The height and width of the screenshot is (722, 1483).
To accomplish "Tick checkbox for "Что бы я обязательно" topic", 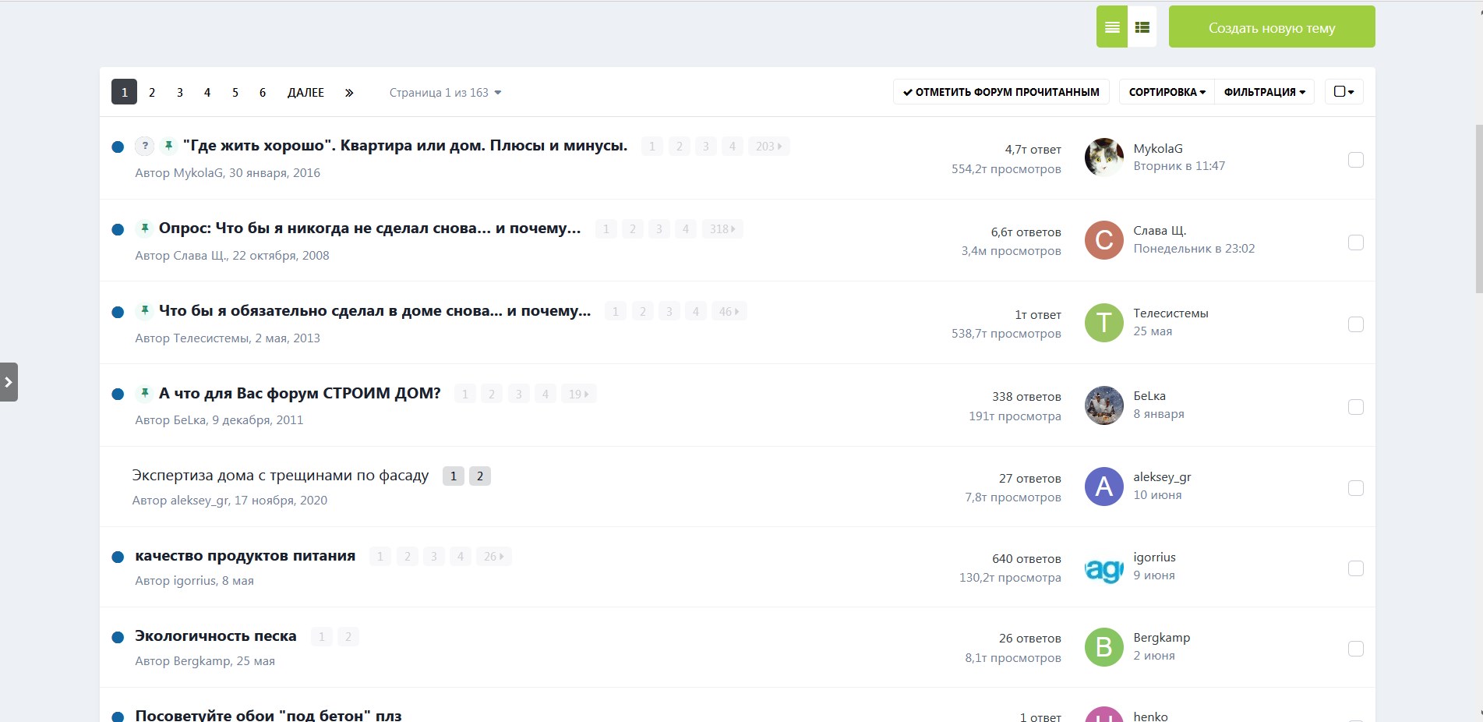I will pos(1356,324).
